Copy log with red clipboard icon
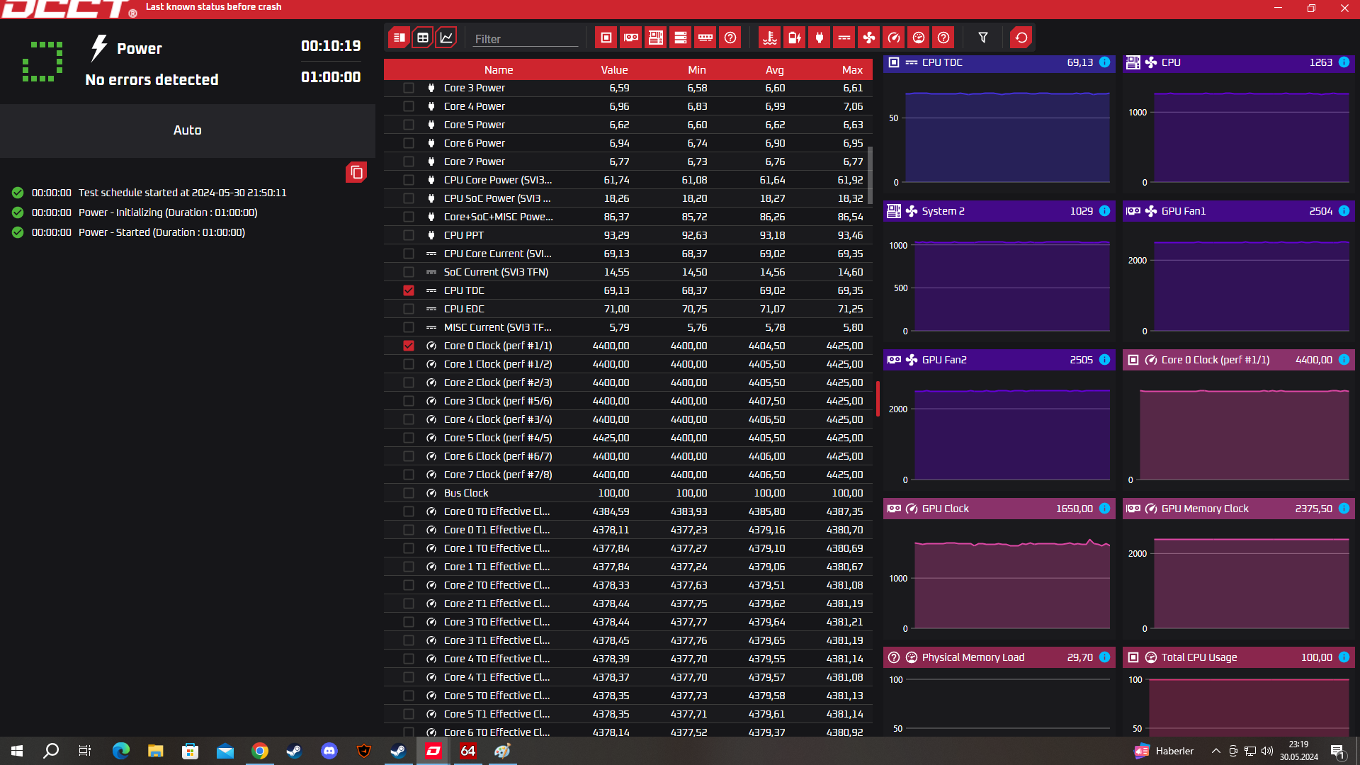 click(356, 172)
